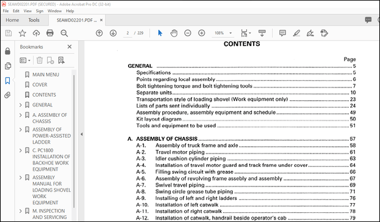Open the fit page options icon
This screenshot has height=222, width=380.
(x=246, y=33)
